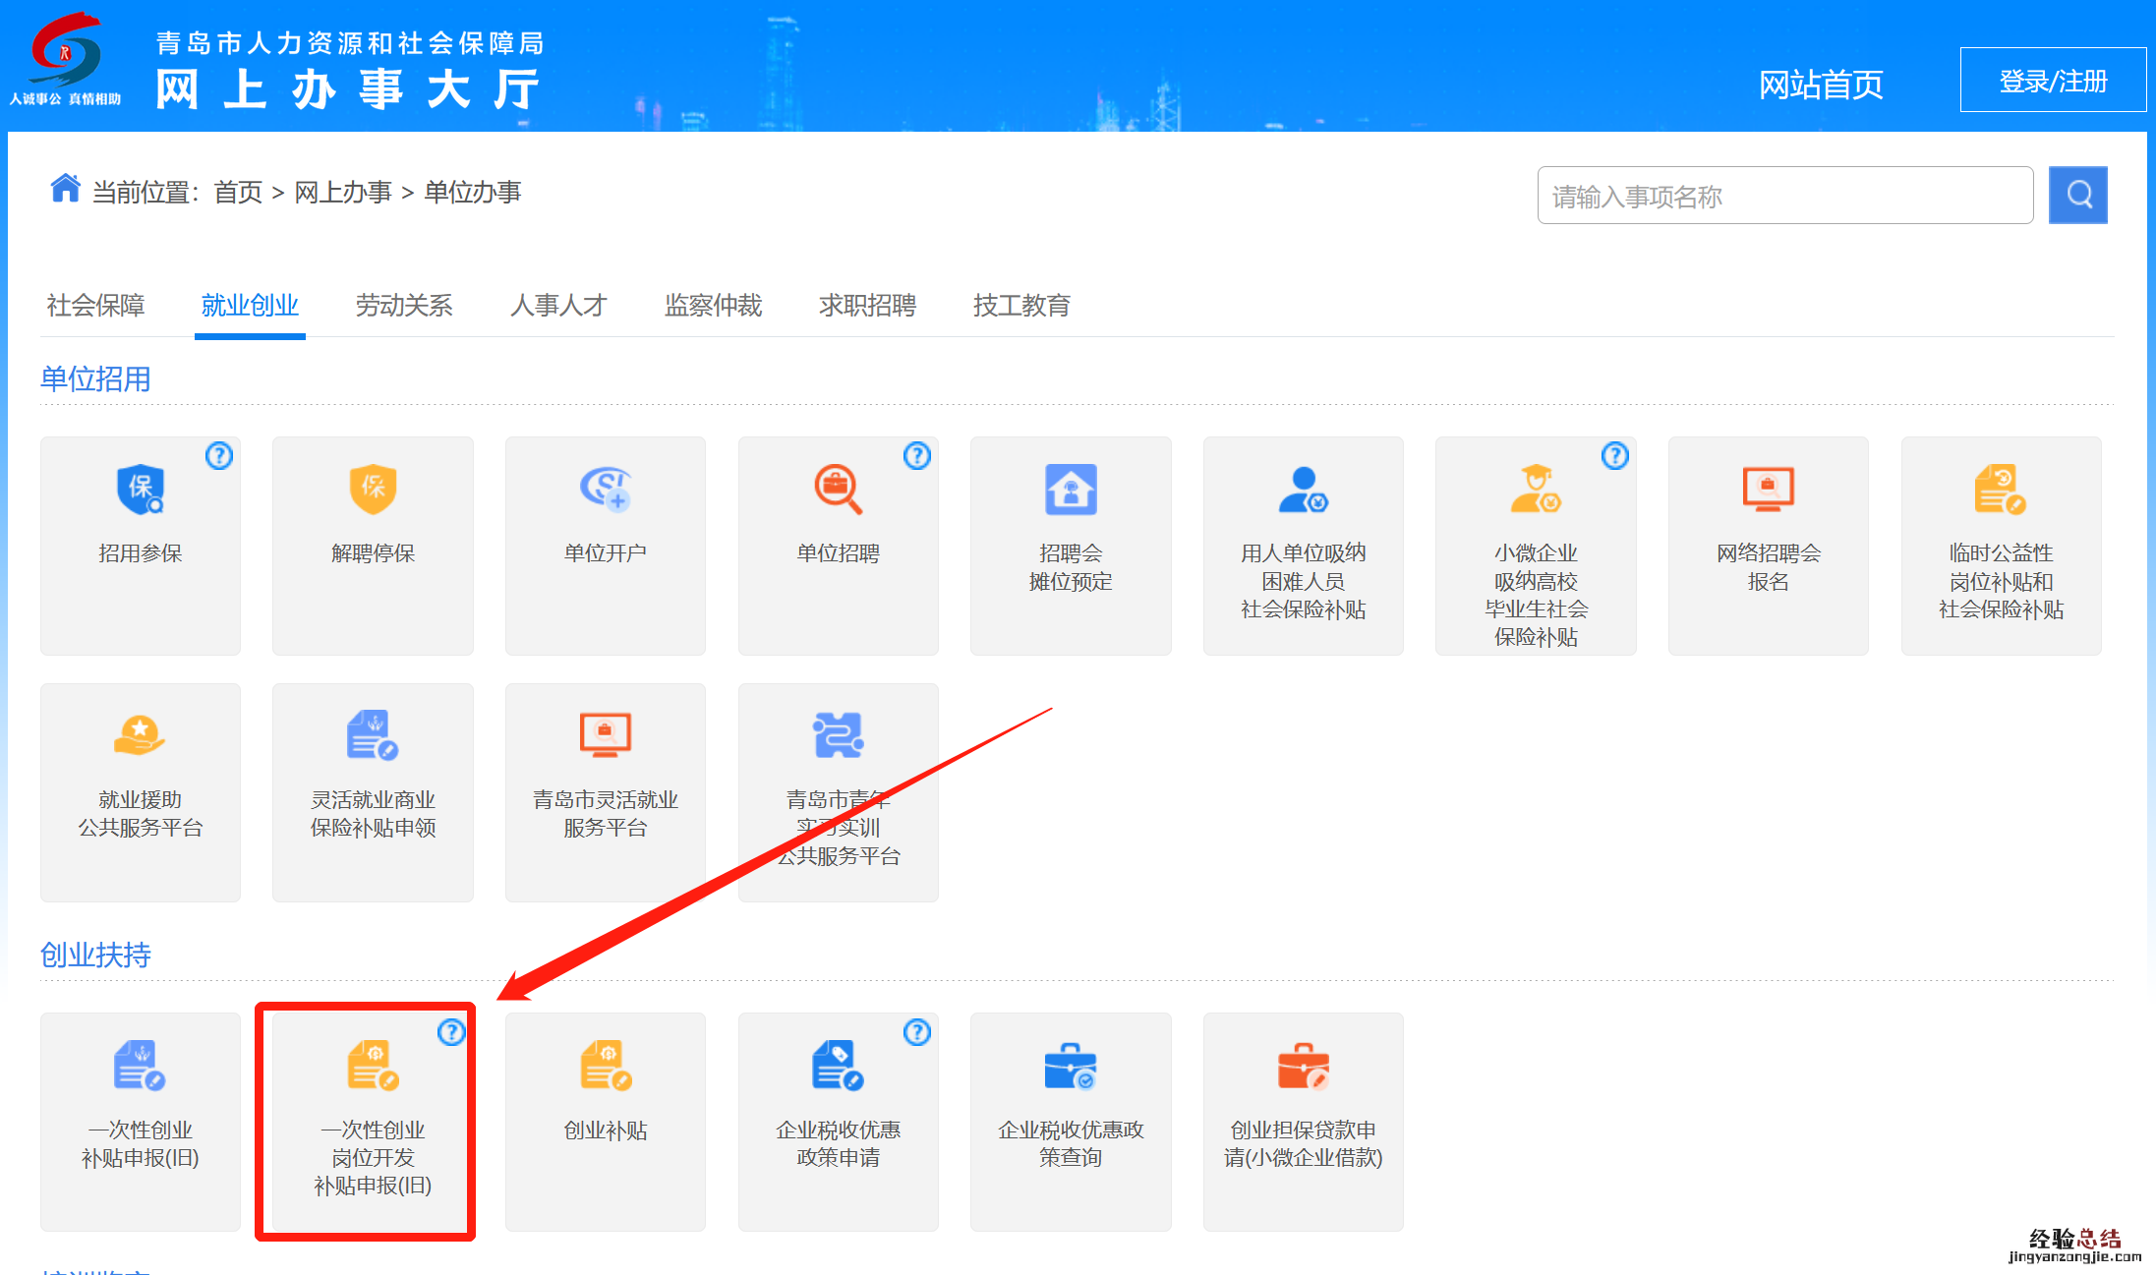The width and height of the screenshot is (2156, 1275).
Task: Click help question mark on 招用参保
Action: [x=219, y=456]
